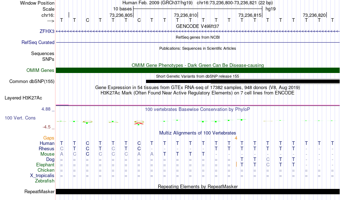
Task: Click the RefSeq genes from NCBI title
Action: (198, 37)
